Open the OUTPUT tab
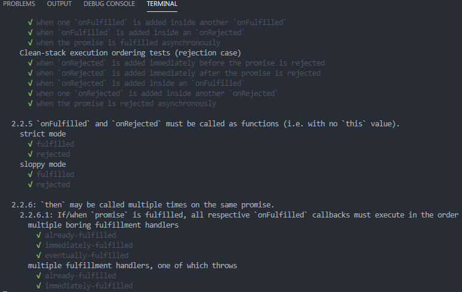Image resolution: width=462 pixels, height=292 pixels. (x=59, y=4)
